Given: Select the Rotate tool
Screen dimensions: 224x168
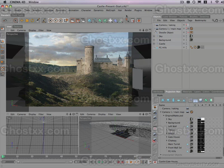Looking at the screenshot, I should pyautogui.click(x=32, y=20).
